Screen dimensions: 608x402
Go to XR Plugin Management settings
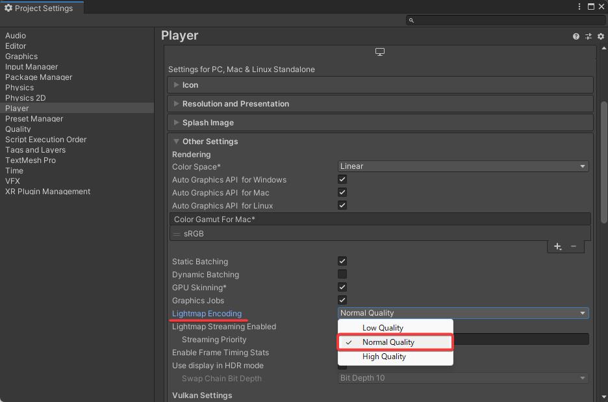47,192
